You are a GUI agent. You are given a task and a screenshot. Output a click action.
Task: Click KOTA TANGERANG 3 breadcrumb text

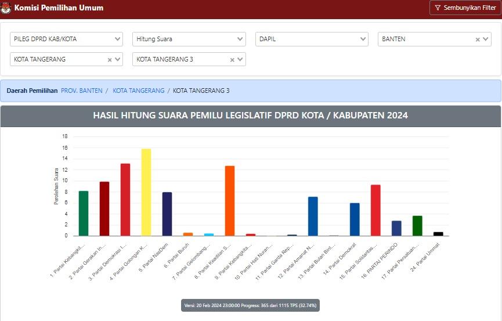pyautogui.click(x=201, y=91)
